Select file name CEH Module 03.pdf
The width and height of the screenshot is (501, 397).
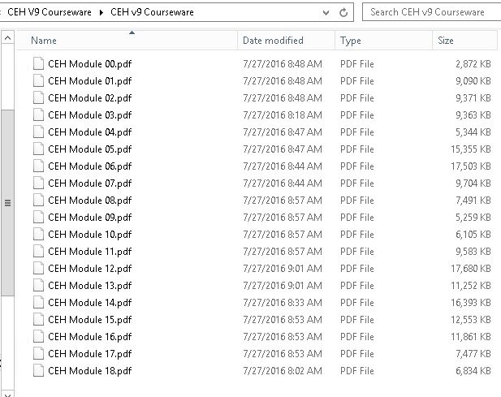coord(90,115)
